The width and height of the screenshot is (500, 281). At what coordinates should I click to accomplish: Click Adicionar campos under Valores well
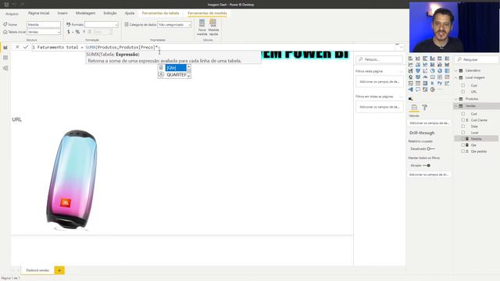(x=429, y=123)
